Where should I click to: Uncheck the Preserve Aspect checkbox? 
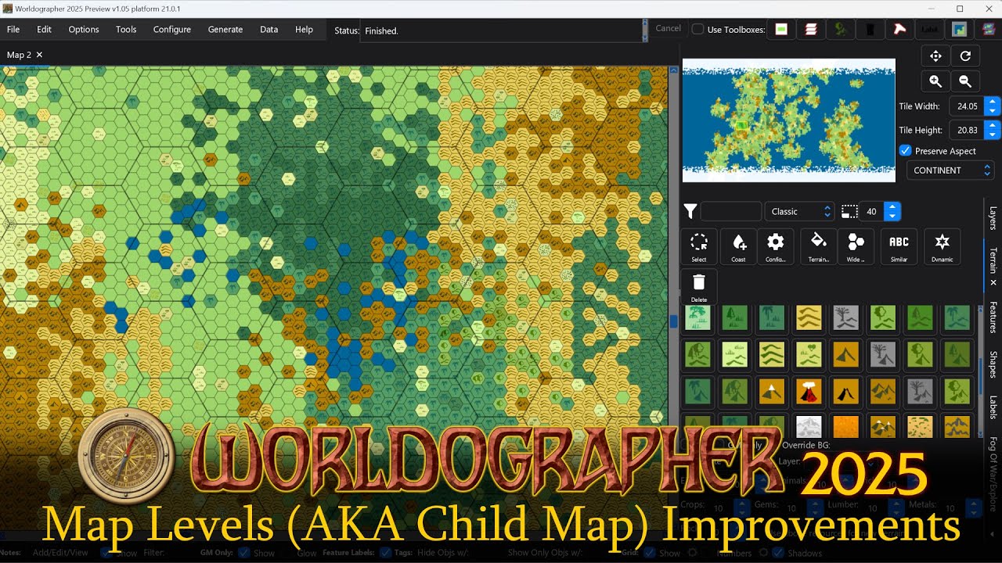[906, 151]
